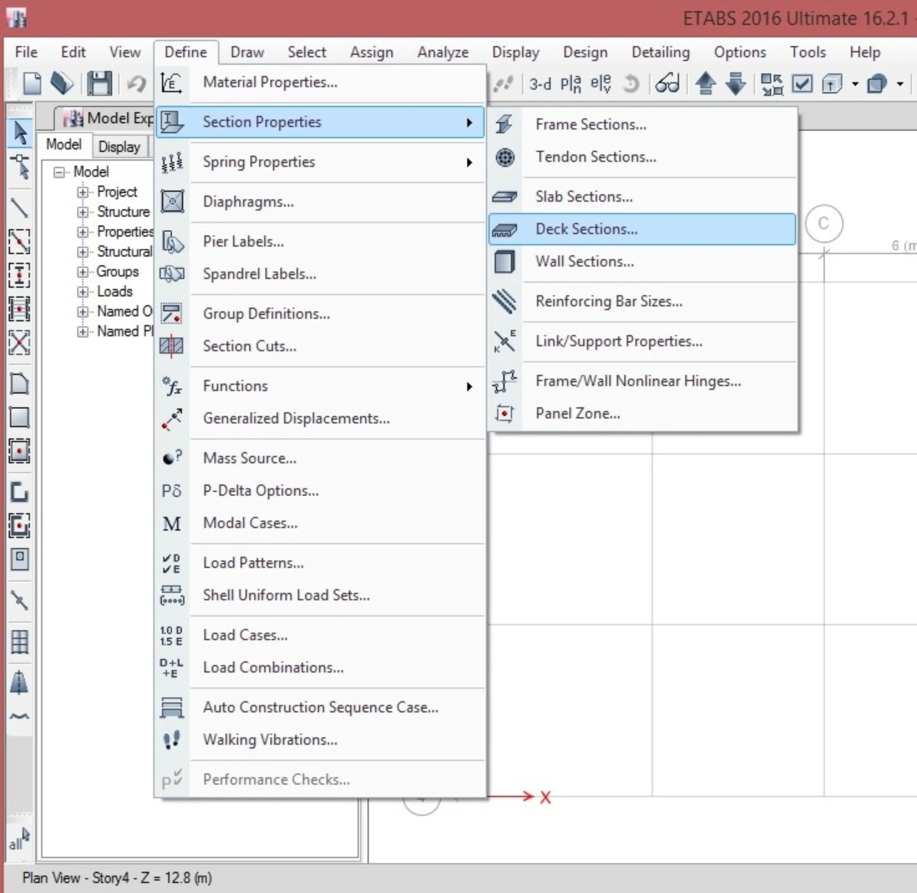The height and width of the screenshot is (893, 917).
Task: Click the Undo arrow icon
Action: pyautogui.click(x=136, y=84)
